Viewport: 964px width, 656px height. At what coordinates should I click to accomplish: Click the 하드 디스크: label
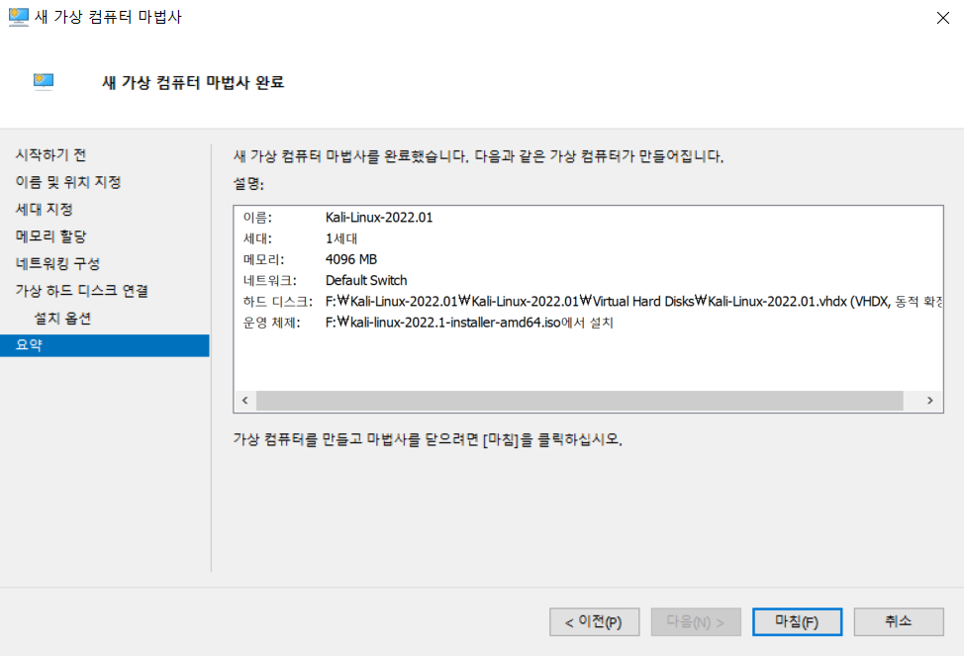[x=278, y=301]
